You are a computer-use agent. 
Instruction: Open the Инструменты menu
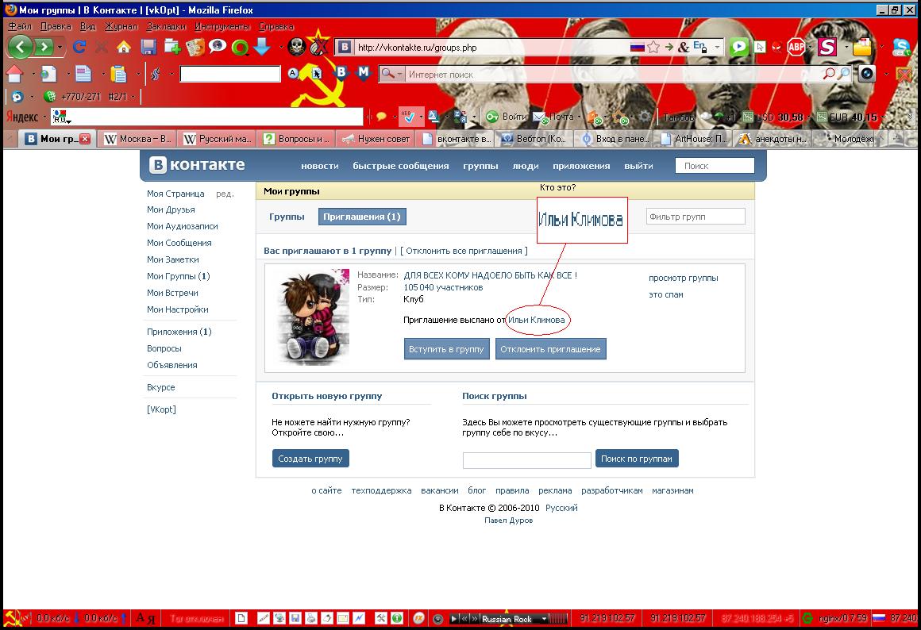click(x=222, y=26)
